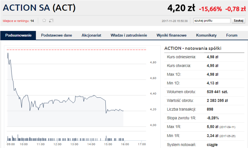Open the Forum tab
This screenshot has width=248, height=148.
point(232,35)
